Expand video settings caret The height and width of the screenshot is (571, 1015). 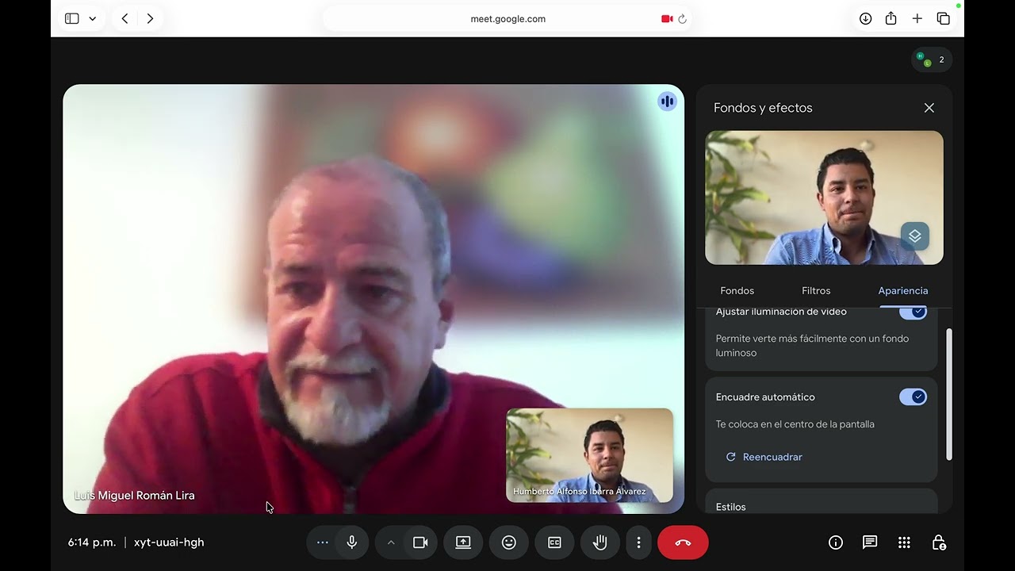click(x=390, y=542)
